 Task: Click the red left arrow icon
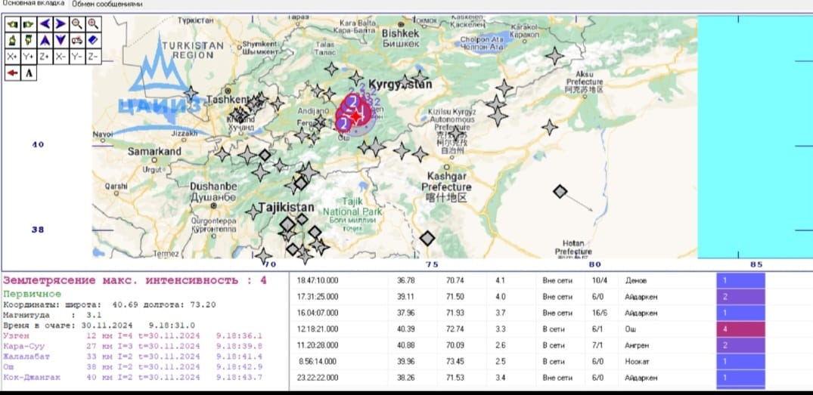[x=12, y=73]
